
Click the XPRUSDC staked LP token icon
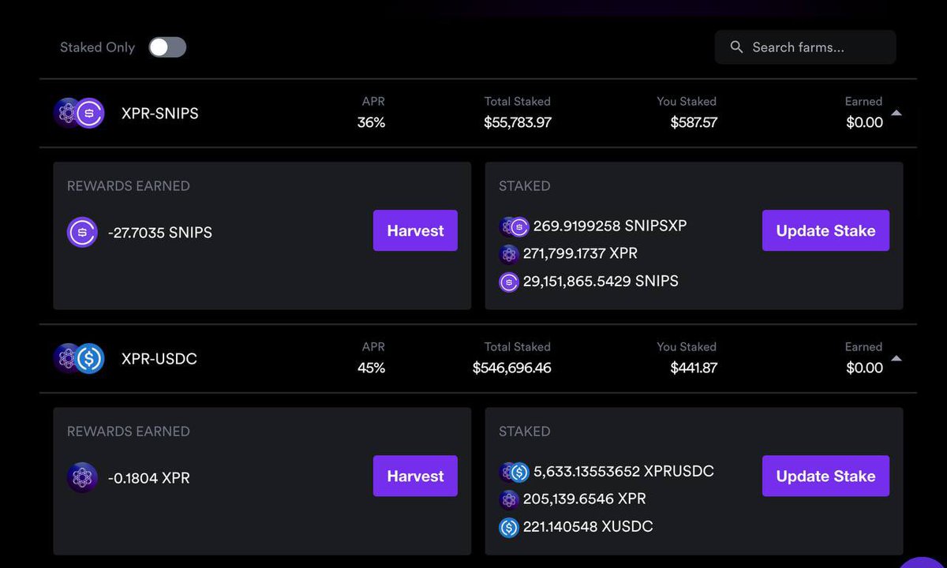click(x=514, y=472)
